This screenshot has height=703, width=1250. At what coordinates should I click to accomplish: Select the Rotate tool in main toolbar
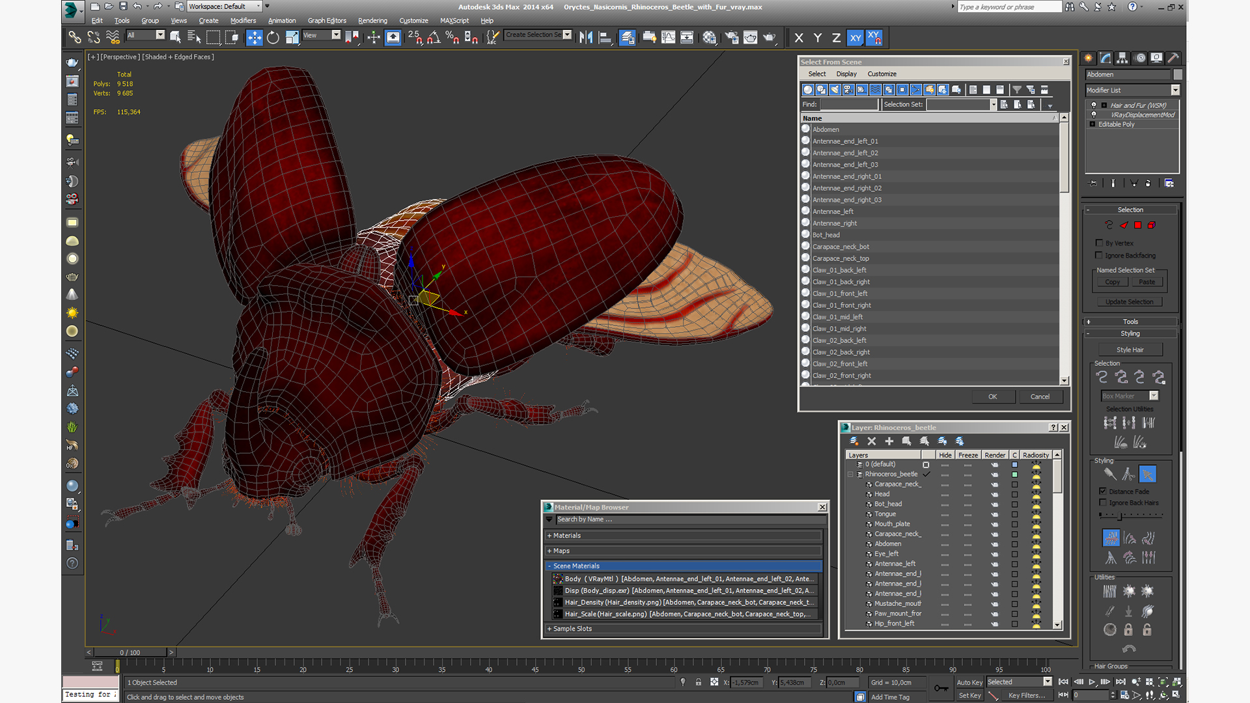point(273,37)
